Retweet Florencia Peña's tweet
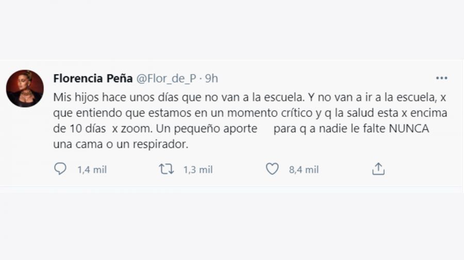464x260 pixels. pos(166,169)
